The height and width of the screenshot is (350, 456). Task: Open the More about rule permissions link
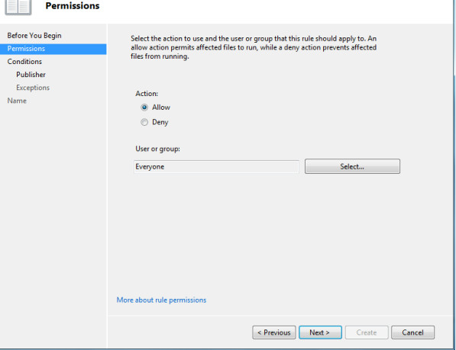161,300
